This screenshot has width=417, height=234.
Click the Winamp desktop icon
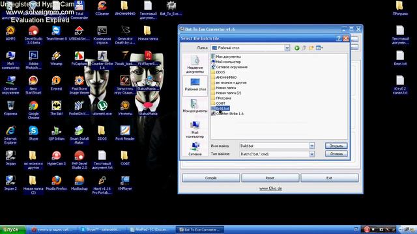tap(57, 58)
